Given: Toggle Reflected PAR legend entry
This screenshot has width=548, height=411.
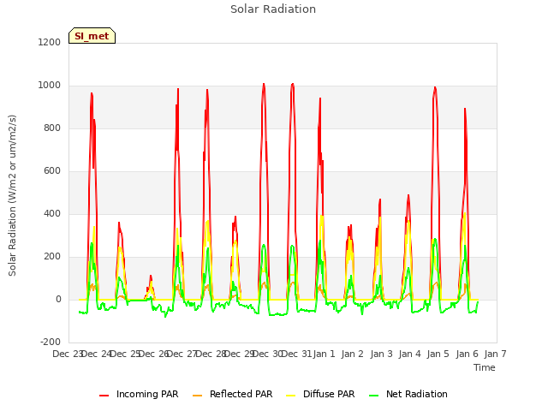Looking at the screenshot, I should [x=232, y=394].
